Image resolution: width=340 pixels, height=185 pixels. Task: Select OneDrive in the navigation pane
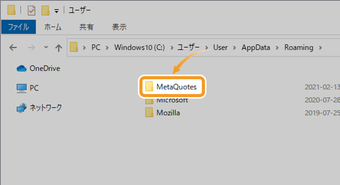pyautogui.click(x=45, y=68)
